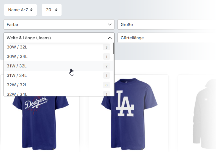Select the 30W / 32L option
The image size is (216, 152).
coord(58,47)
